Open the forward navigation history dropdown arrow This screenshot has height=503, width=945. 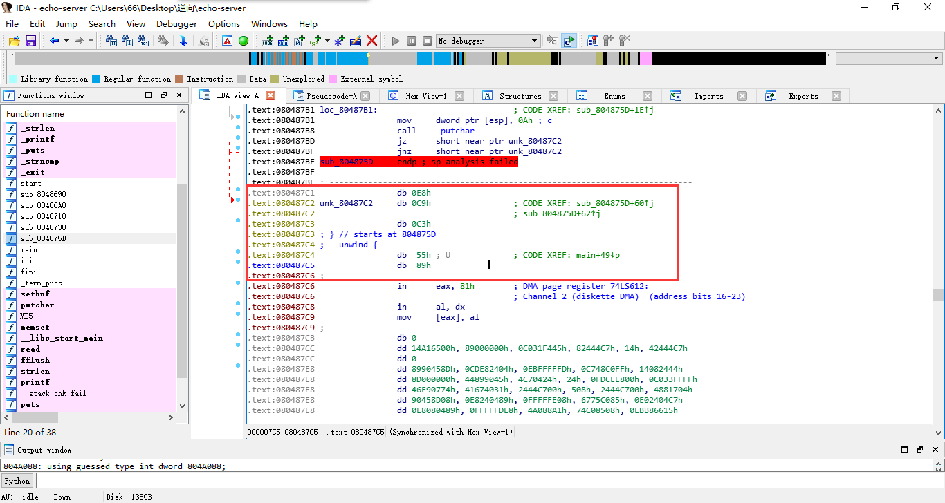pyautogui.click(x=91, y=40)
